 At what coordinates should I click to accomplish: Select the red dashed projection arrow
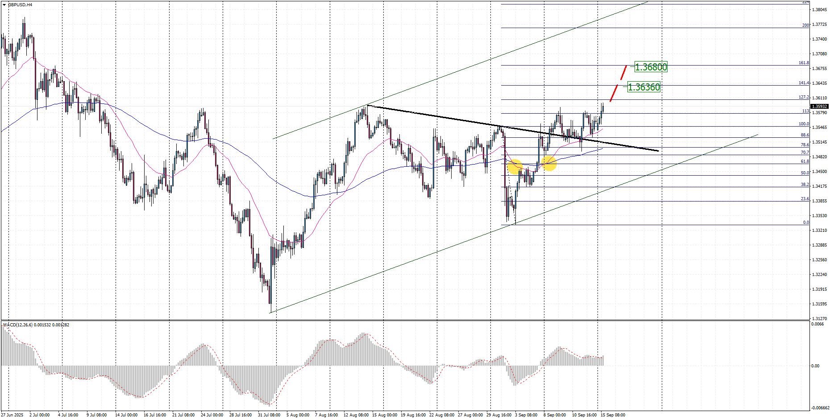pos(618,84)
